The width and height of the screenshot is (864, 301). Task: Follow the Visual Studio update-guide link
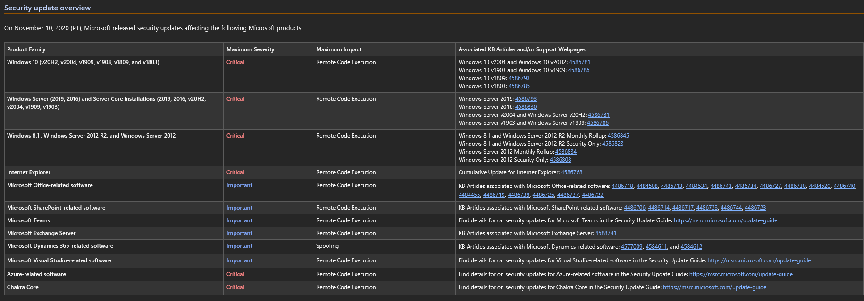(x=759, y=260)
